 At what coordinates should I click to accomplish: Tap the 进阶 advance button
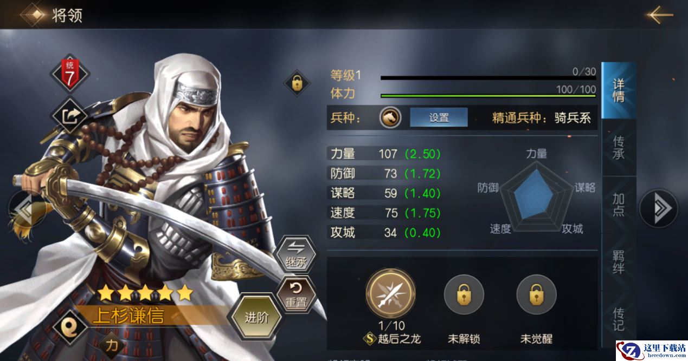click(256, 317)
